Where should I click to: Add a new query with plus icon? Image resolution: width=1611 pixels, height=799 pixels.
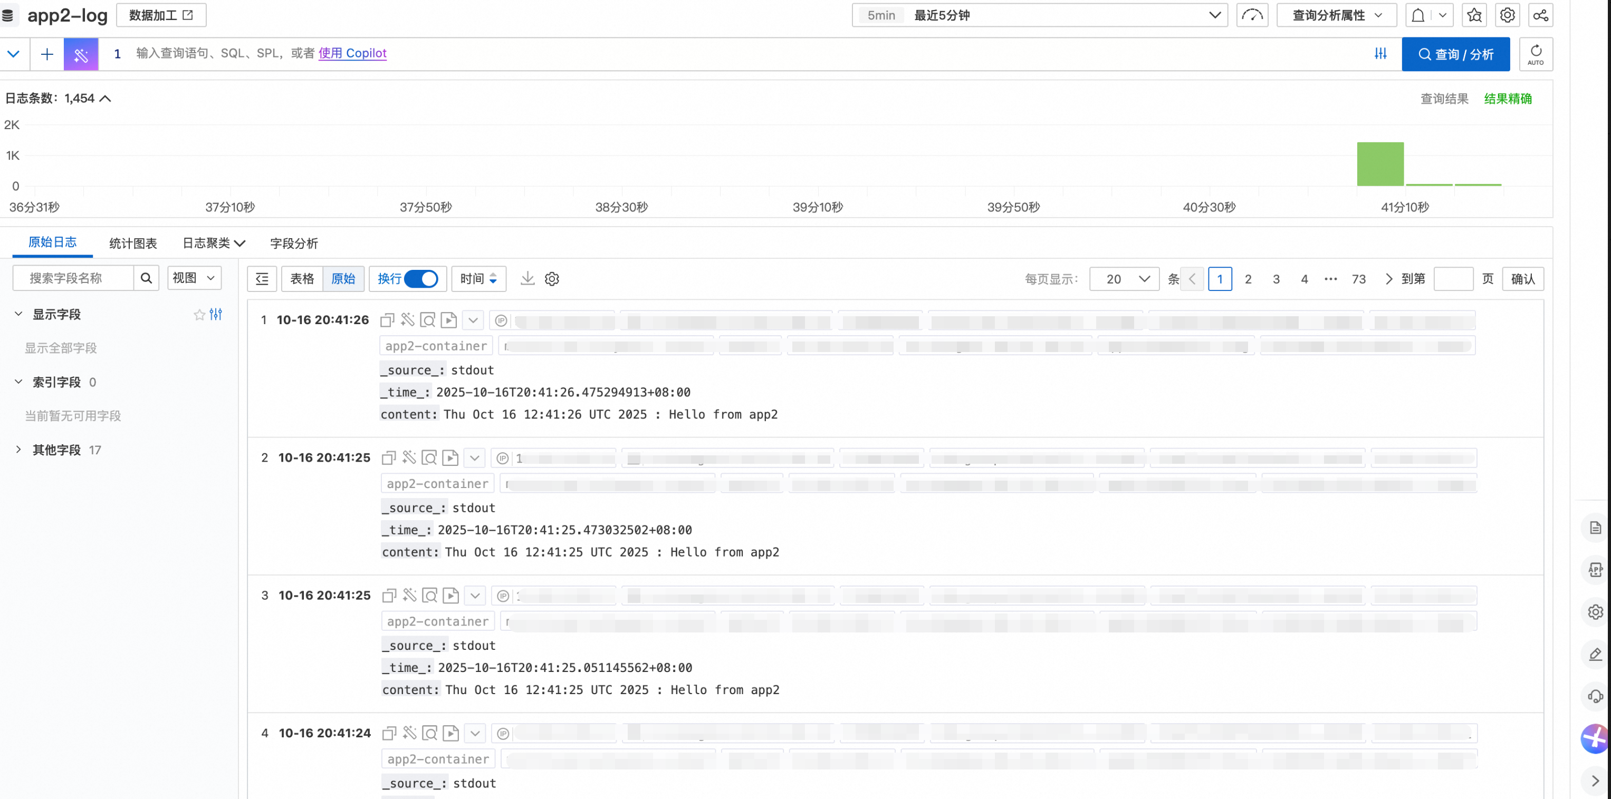tap(47, 54)
